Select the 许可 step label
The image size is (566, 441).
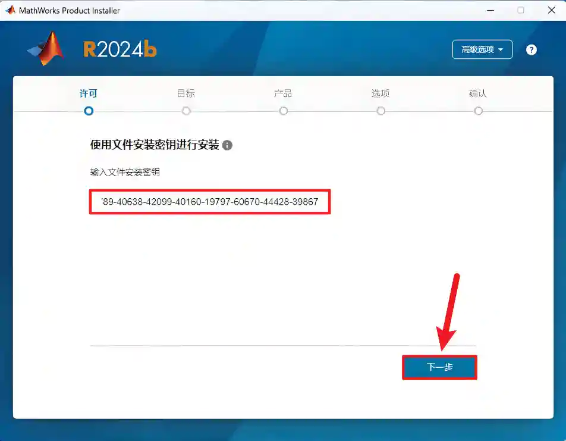tap(89, 93)
